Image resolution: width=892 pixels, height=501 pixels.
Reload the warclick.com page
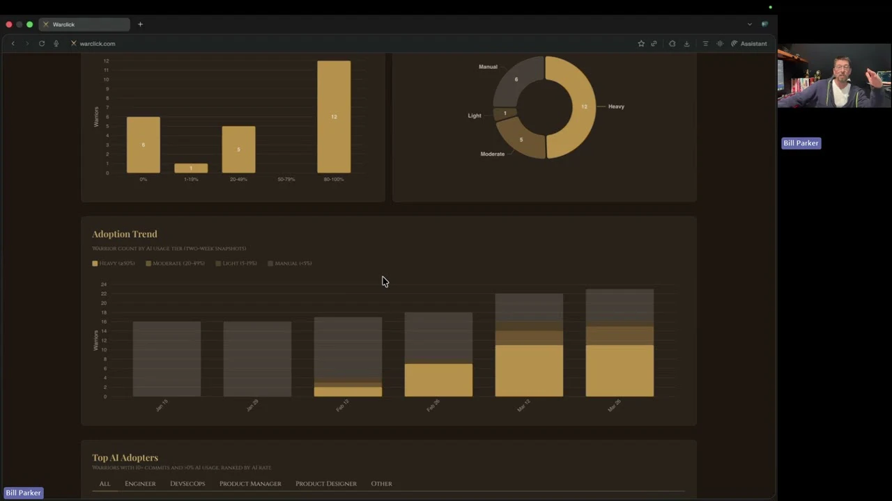coord(42,43)
